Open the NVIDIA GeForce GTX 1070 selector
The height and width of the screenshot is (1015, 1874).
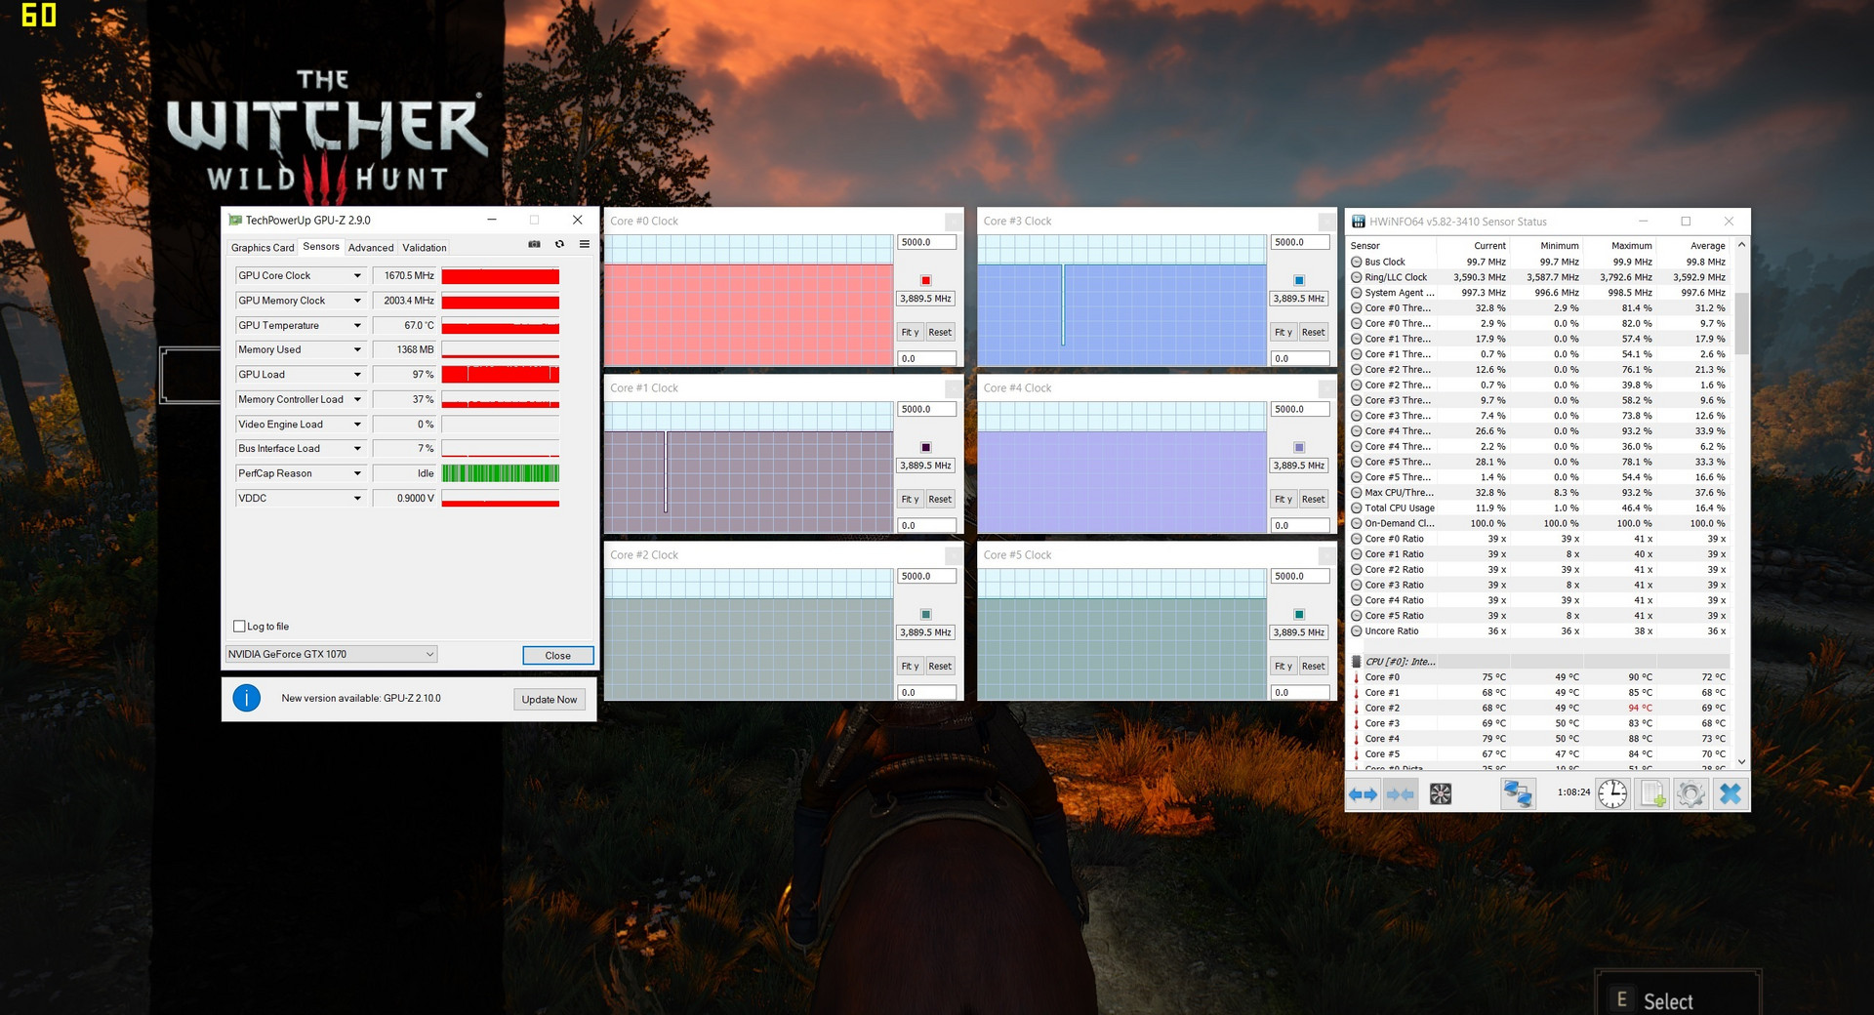331,654
